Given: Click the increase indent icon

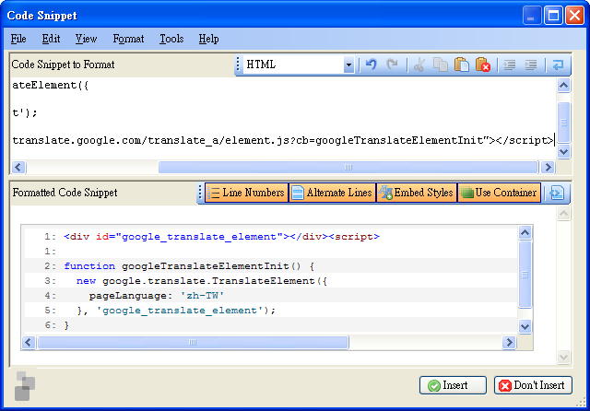Looking at the screenshot, I should [x=531, y=65].
